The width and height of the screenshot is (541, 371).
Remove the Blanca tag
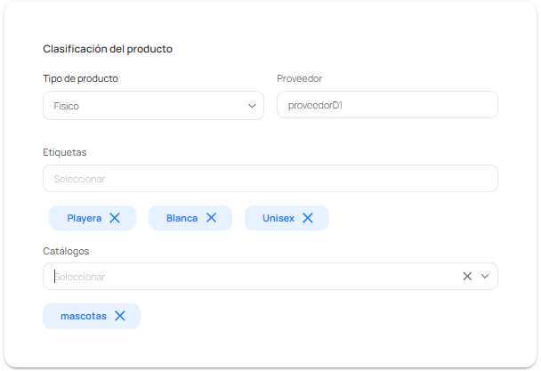point(211,218)
